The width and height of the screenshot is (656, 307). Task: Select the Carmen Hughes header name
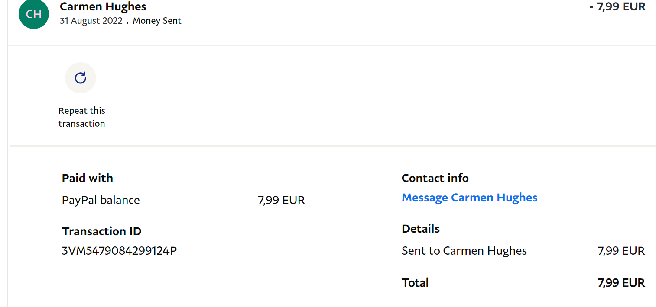(x=103, y=7)
